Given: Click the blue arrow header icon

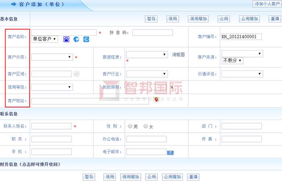Looking at the screenshot, I should pos(14,4).
